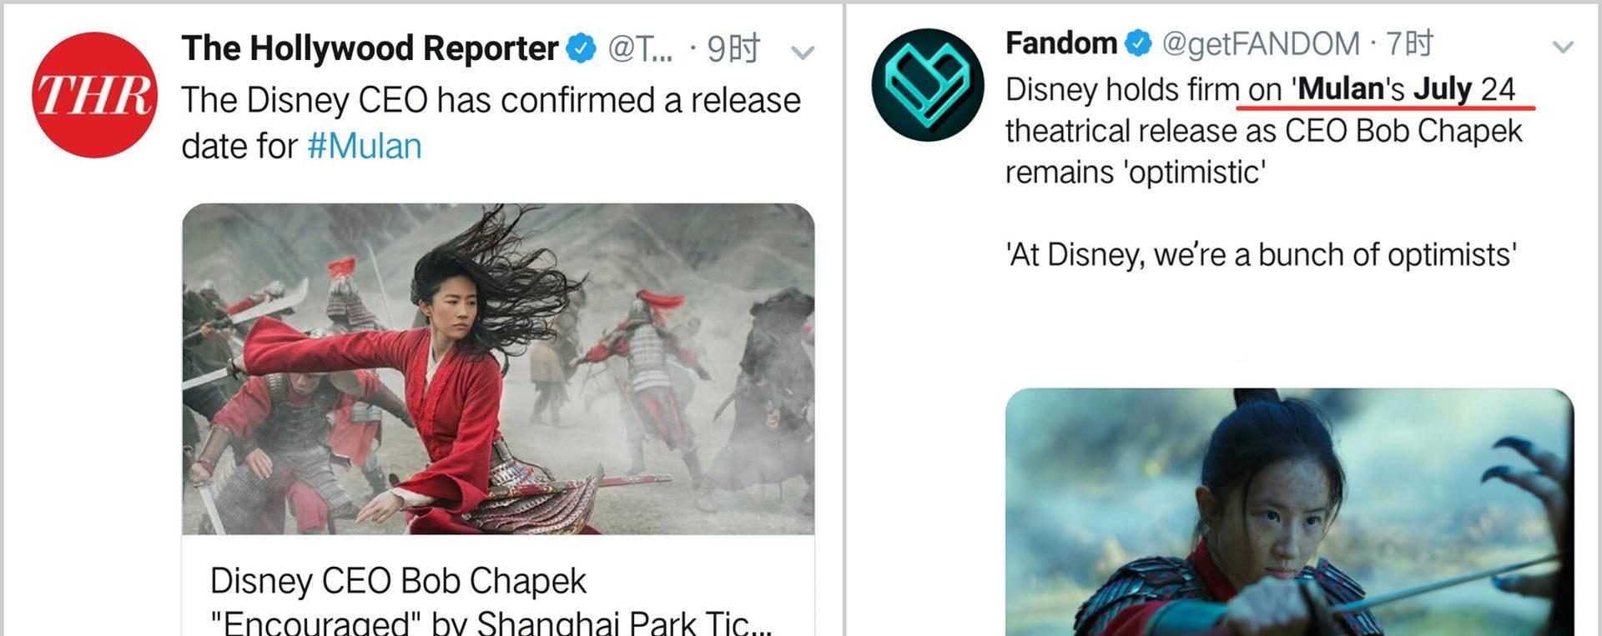
Task: Click the truncated @T... handle
Action: [x=640, y=49]
